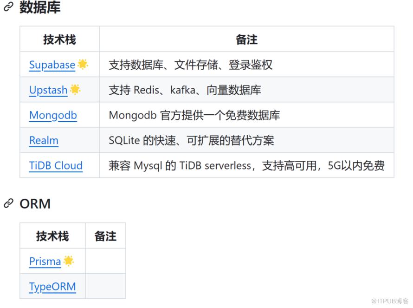Image resolution: width=413 pixels, height=308 pixels.
Task: Open the TypeORM link
Action: click(52, 287)
